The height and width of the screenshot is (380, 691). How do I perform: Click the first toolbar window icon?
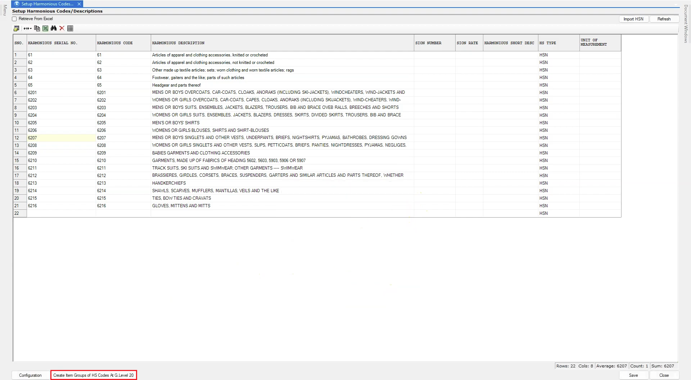click(16, 28)
